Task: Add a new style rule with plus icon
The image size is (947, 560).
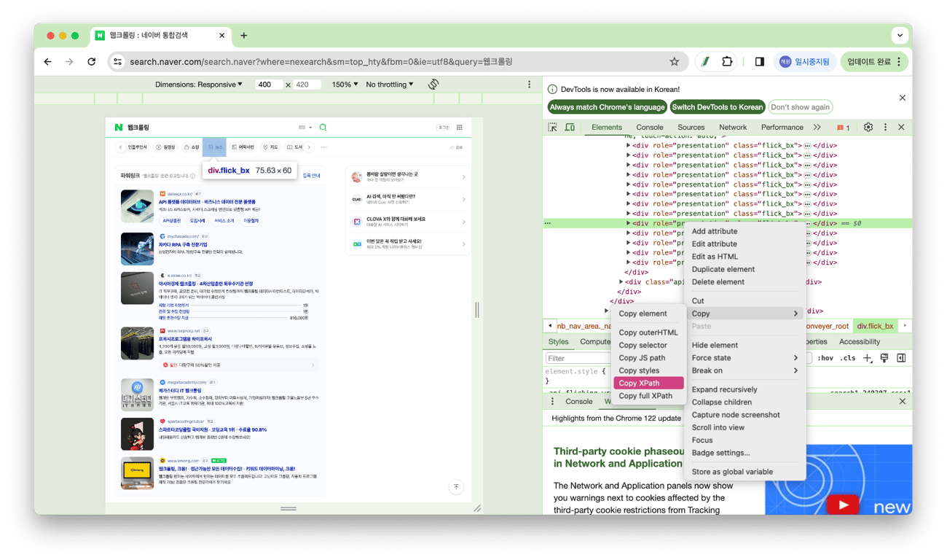Action: pyautogui.click(x=867, y=358)
